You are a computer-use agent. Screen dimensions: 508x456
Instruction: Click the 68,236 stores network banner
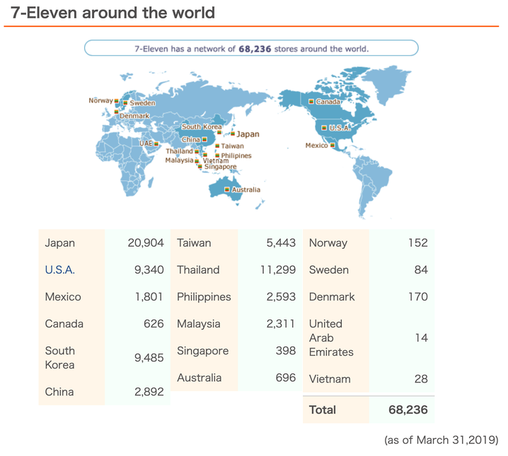pos(251,48)
